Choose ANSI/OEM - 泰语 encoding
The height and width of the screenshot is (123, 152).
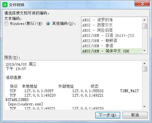112,46
